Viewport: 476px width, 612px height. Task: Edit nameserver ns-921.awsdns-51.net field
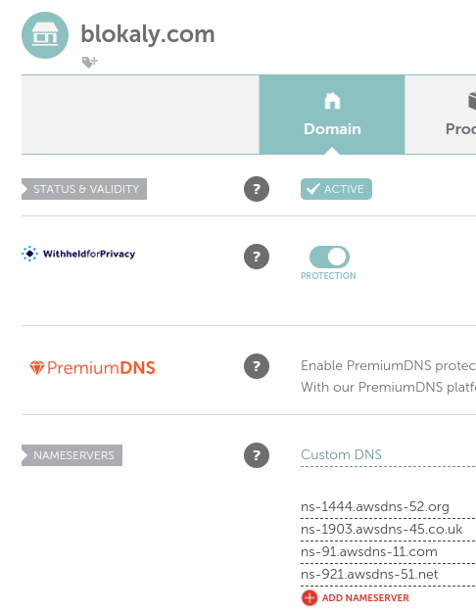(388, 575)
